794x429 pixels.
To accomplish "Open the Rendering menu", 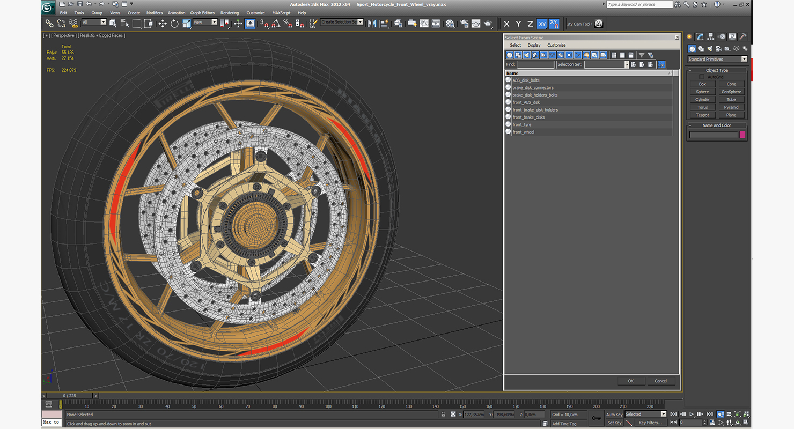I will pos(230,13).
